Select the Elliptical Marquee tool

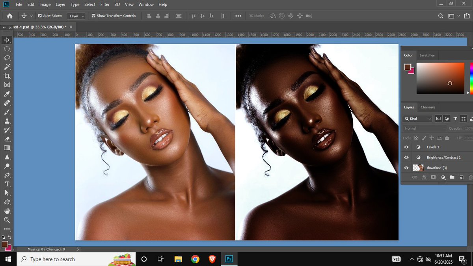pyautogui.click(x=7, y=49)
